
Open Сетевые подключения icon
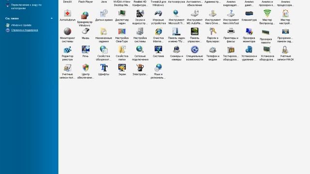pos(140,50)
